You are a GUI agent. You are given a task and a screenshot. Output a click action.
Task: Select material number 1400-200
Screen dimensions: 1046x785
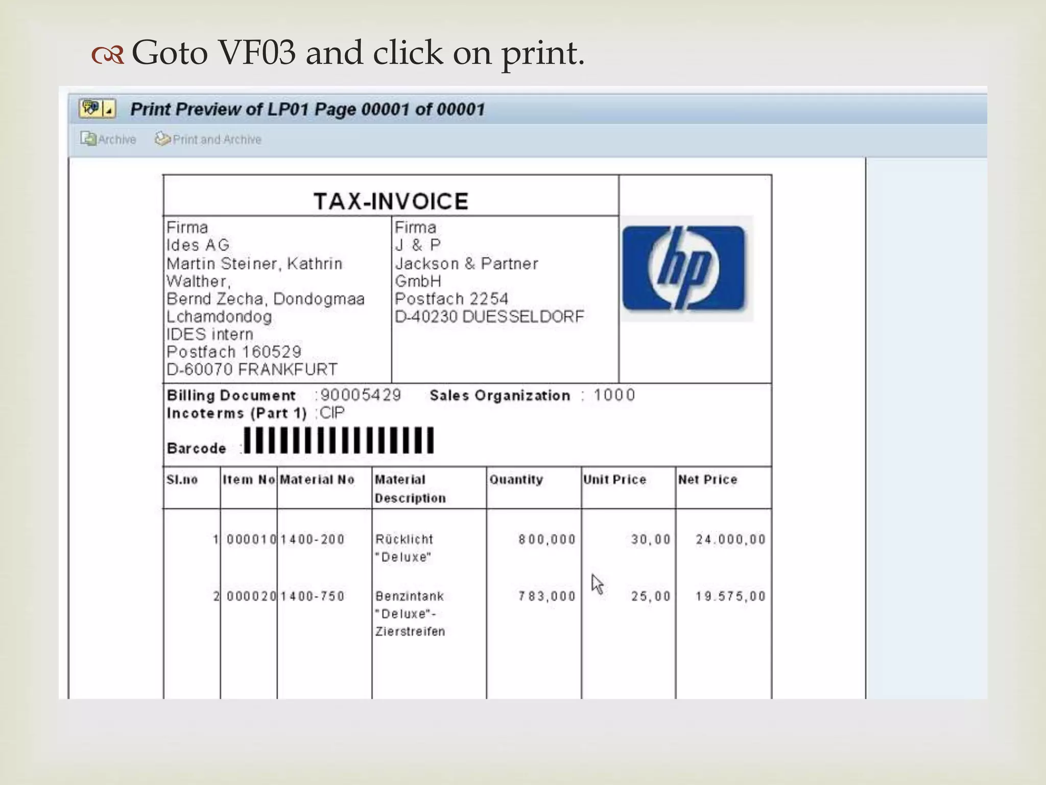click(313, 539)
